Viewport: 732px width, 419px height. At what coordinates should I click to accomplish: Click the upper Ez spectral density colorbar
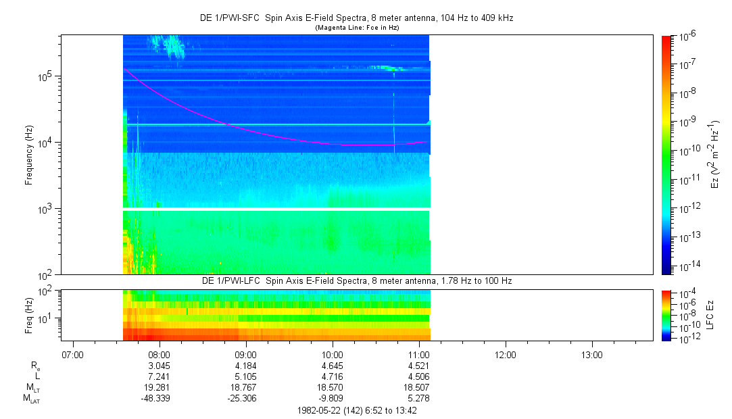click(667, 154)
